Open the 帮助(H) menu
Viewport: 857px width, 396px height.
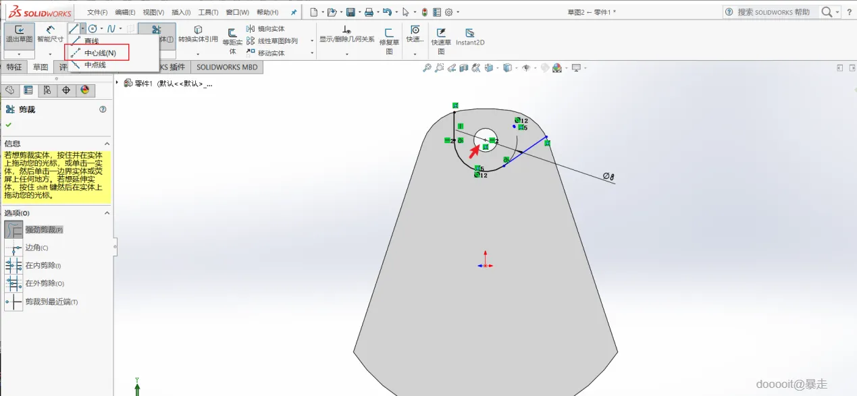click(x=267, y=12)
